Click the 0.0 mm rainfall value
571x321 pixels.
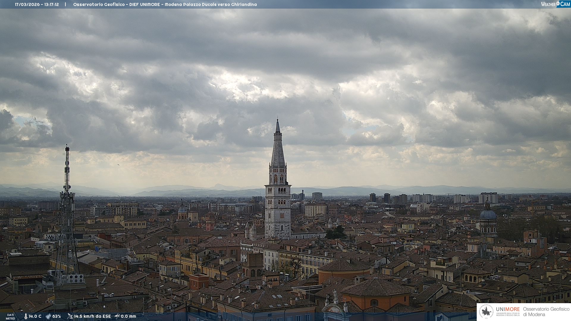128,316
